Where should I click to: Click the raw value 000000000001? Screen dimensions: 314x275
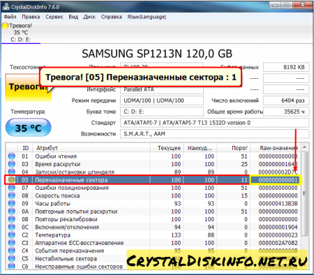pos(278,180)
